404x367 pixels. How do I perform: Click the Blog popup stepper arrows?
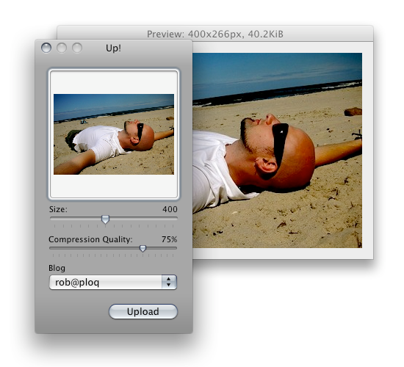169,283
